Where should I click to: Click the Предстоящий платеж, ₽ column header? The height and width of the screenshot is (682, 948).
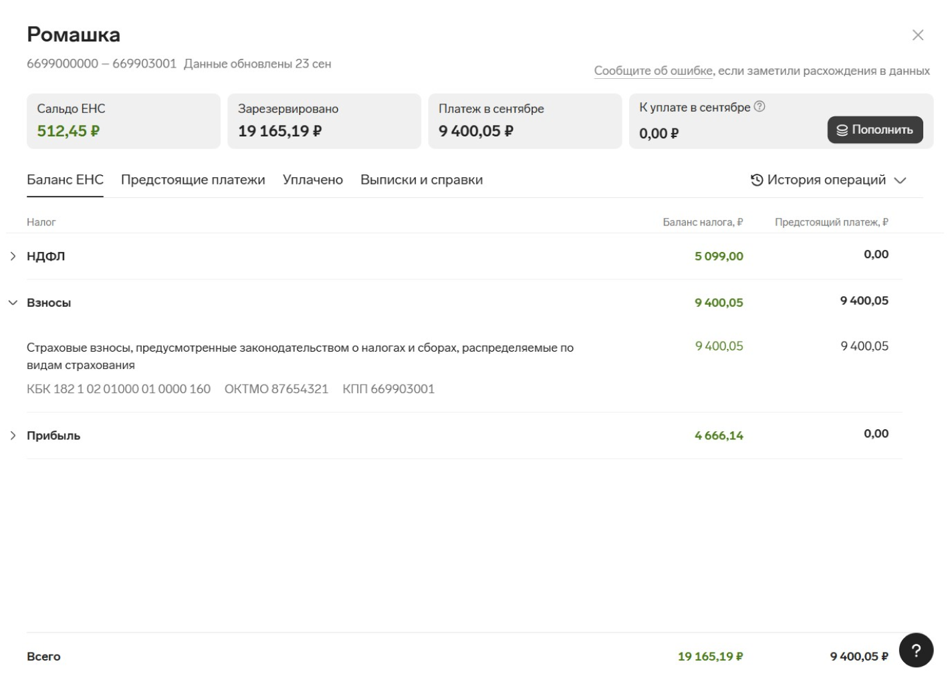(832, 222)
